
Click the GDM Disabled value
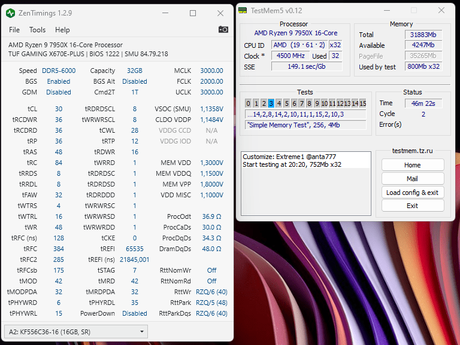coord(59,92)
